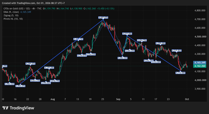Click the 4,110.500 pivot low label
Image resolution: width=209 pixels, height=114 pixels.
click(180, 73)
